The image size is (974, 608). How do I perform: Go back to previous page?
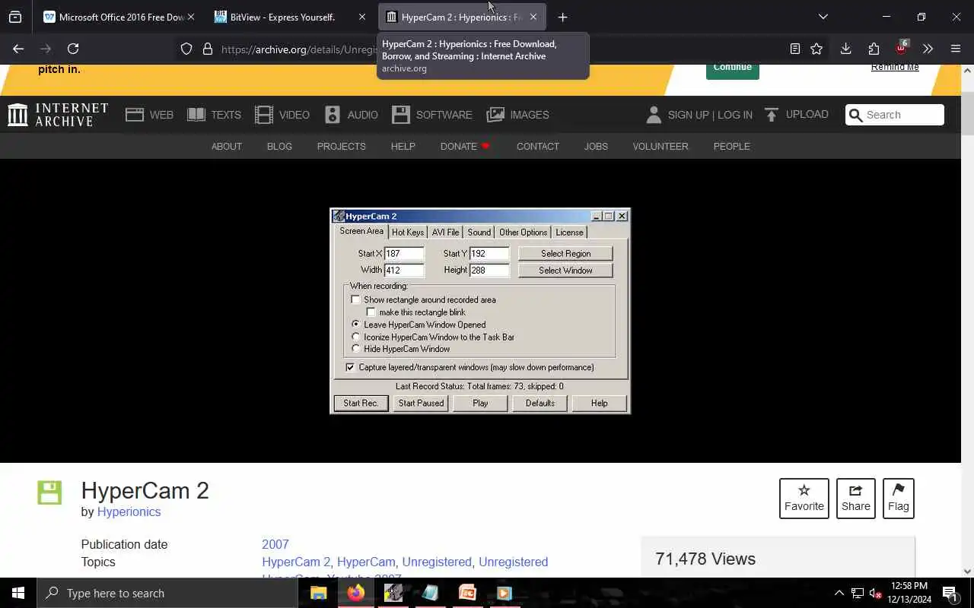(18, 49)
